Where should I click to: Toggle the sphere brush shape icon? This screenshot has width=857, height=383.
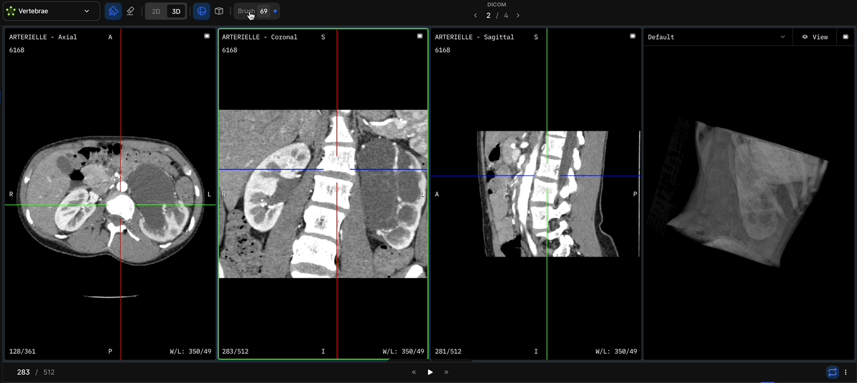click(202, 11)
